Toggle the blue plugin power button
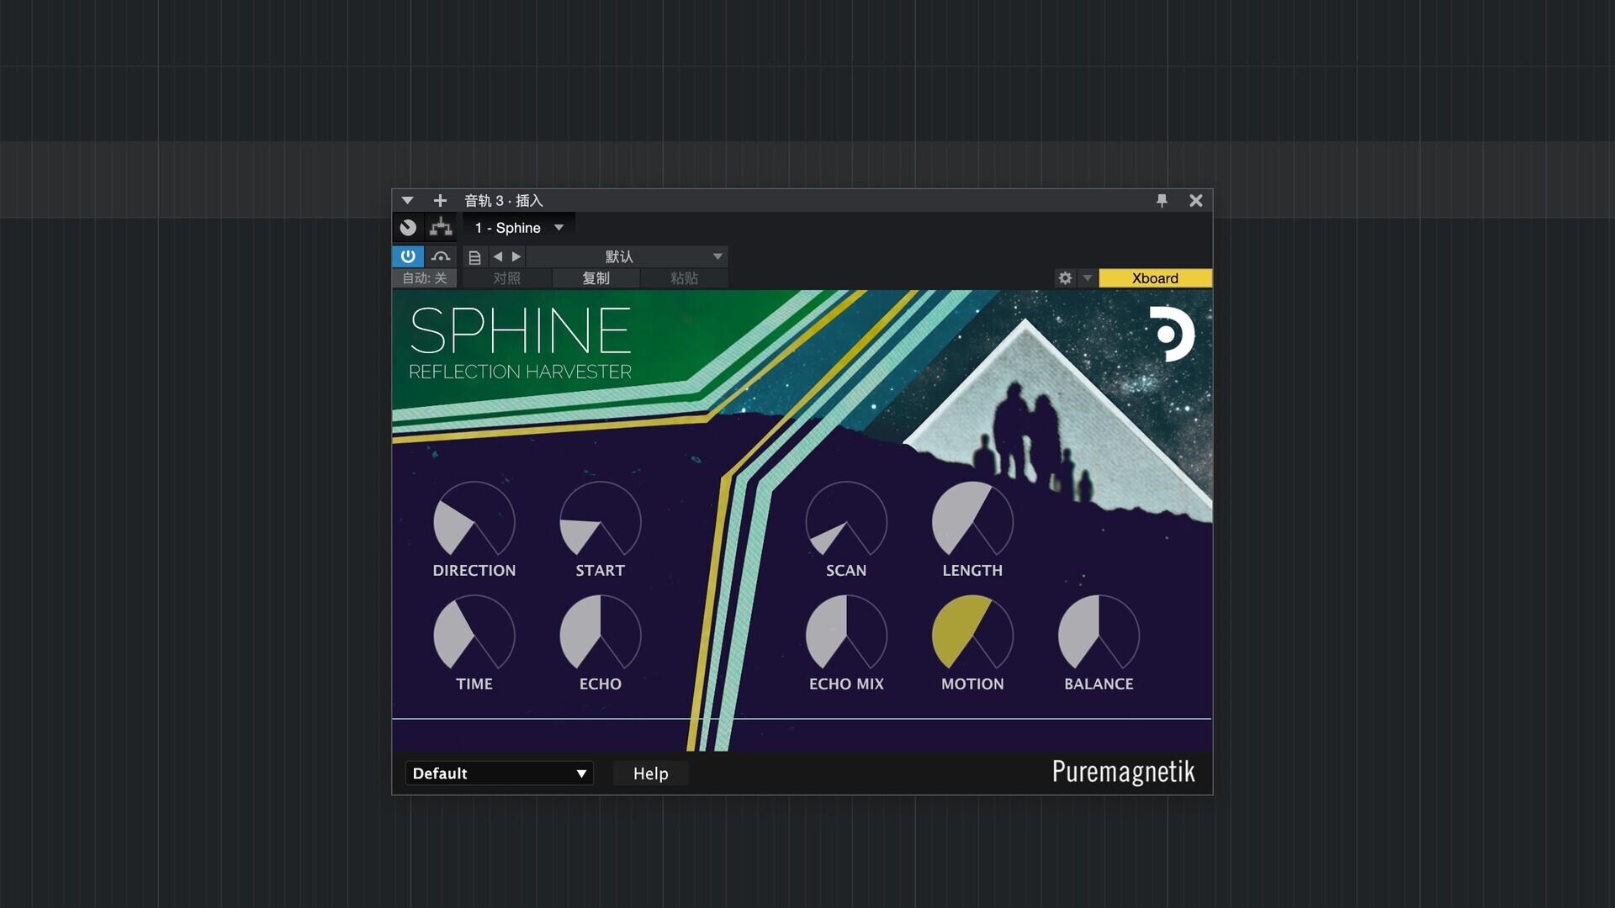 click(408, 256)
